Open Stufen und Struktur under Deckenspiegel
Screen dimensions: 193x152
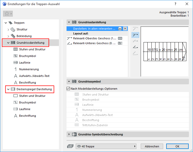pyautogui.click(x=32, y=96)
